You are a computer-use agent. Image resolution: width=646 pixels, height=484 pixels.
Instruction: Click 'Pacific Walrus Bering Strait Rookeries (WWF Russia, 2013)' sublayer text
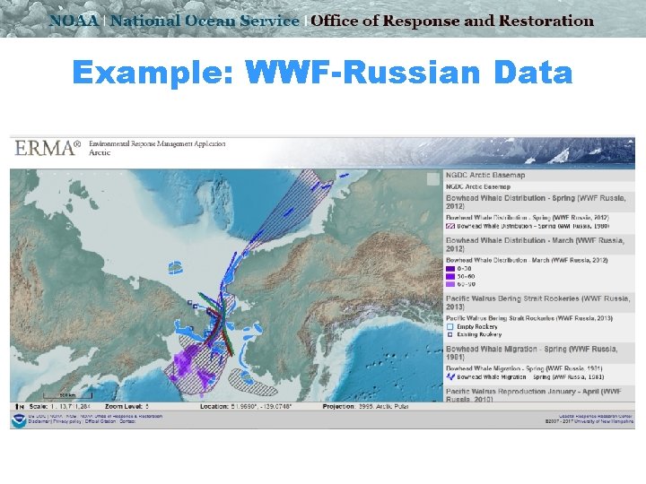pos(529,318)
